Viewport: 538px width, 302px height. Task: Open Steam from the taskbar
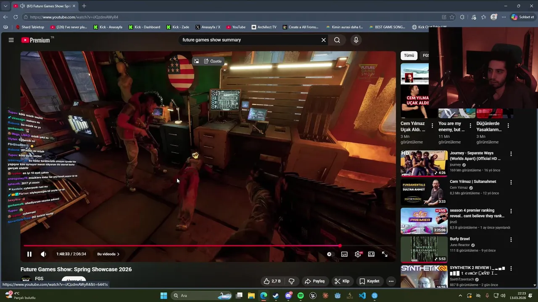click(276, 296)
